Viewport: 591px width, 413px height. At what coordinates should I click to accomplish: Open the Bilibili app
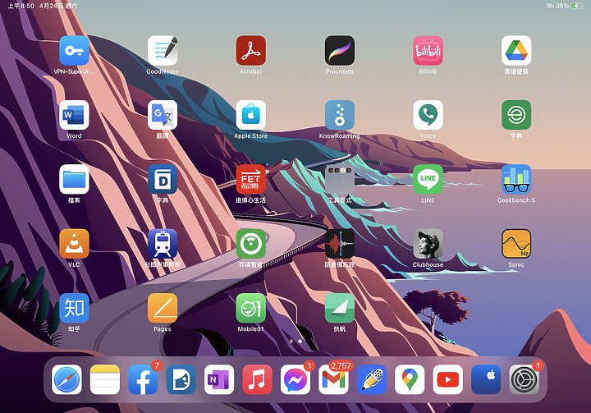428,51
